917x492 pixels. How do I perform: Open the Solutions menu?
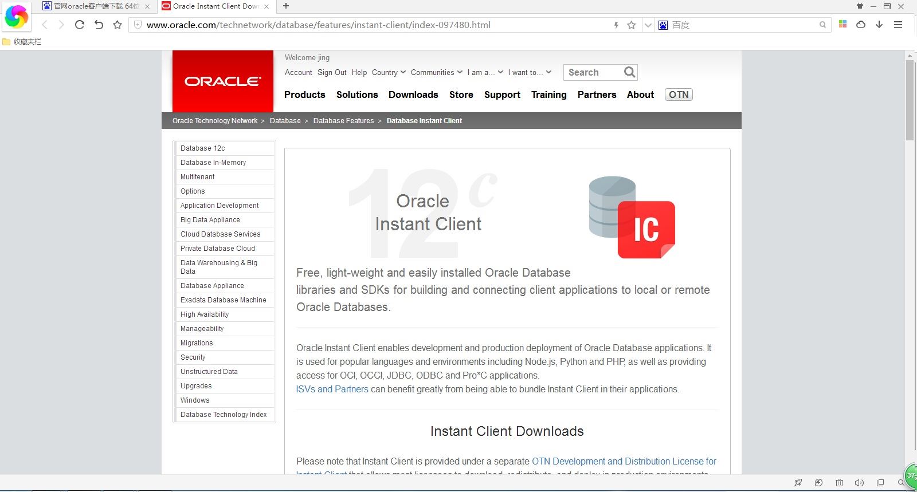click(x=357, y=95)
